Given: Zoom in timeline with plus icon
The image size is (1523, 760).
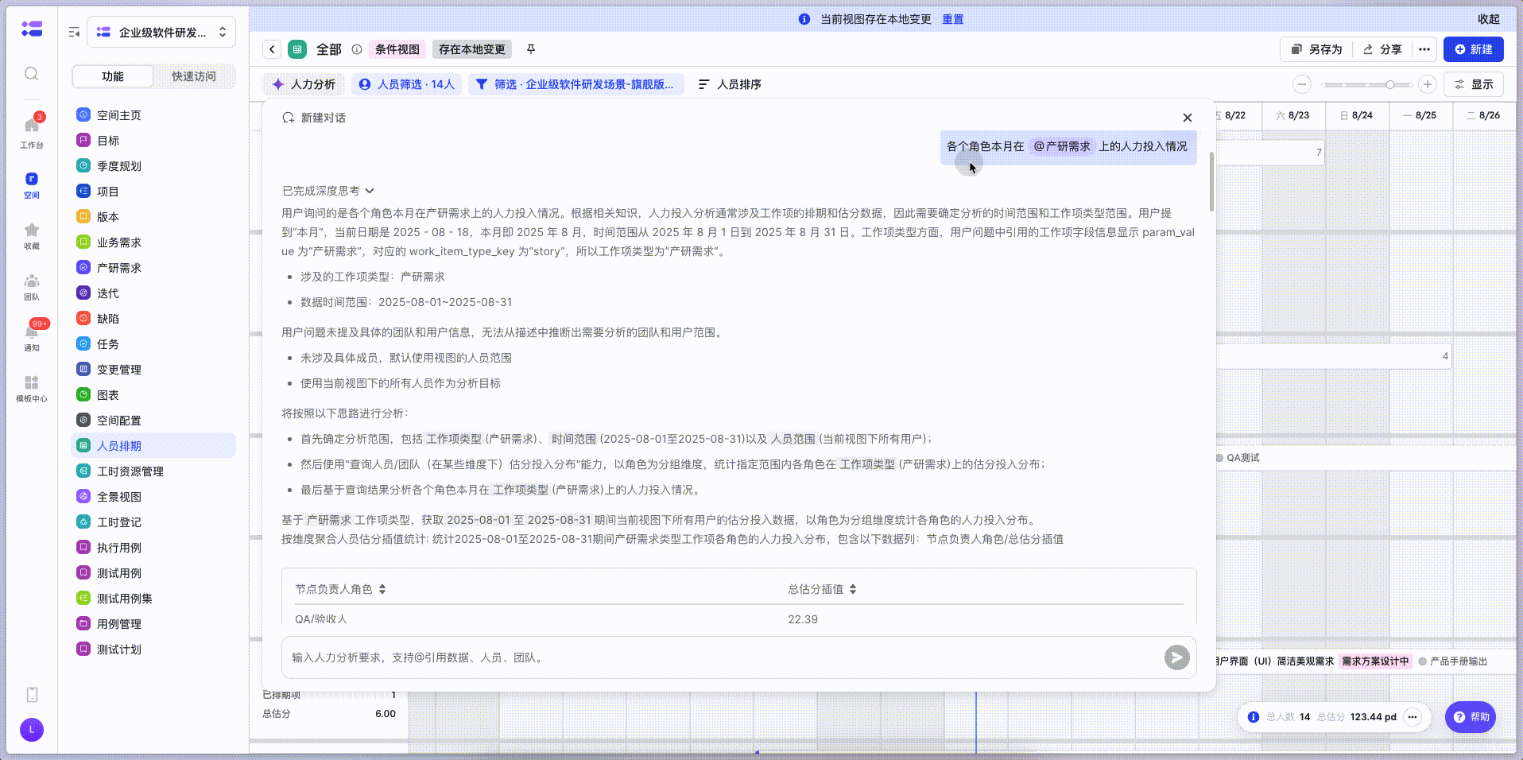Looking at the screenshot, I should point(1428,84).
